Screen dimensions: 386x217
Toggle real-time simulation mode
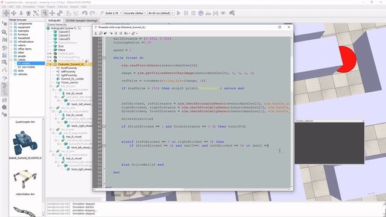(201, 13)
